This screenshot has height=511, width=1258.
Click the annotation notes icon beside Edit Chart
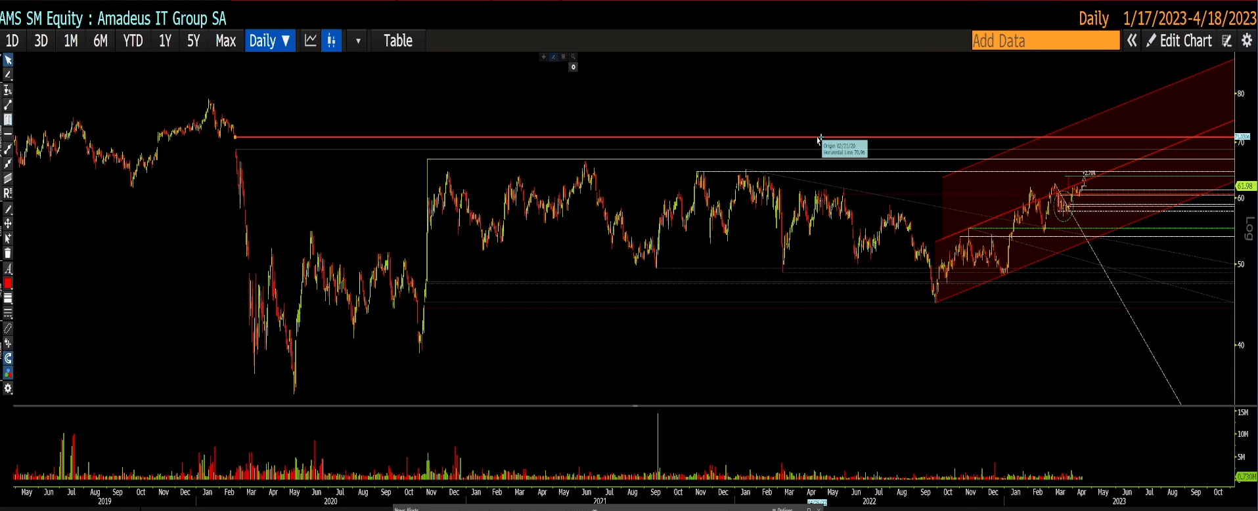pyautogui.click(x=1226, y=41)
